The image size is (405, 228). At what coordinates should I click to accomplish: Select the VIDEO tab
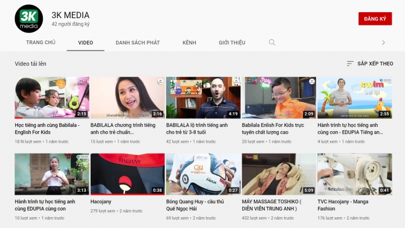click(x=85, y=43)
